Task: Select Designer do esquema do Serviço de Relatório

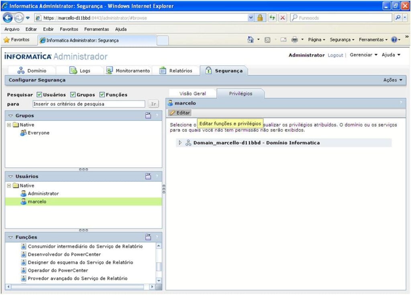Action: tap(80, 262)
